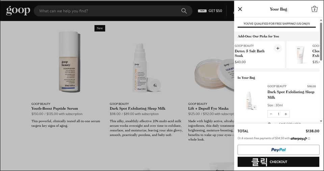This screenshot has height=171, width=324.
Task: Click the shopping bag icon showing 2
Action: coord(314,9)
